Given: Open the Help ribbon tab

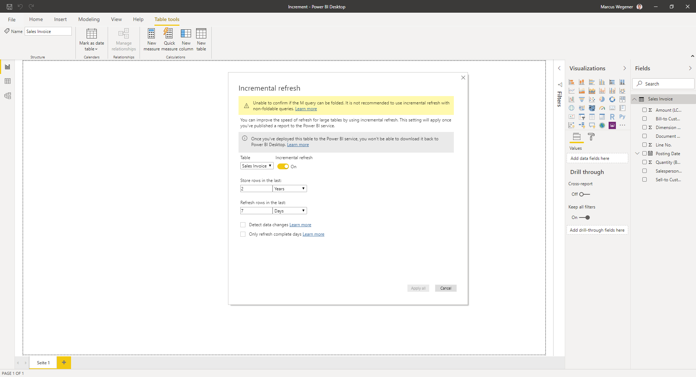Looking at the screenshot, I should pos(138,20).
